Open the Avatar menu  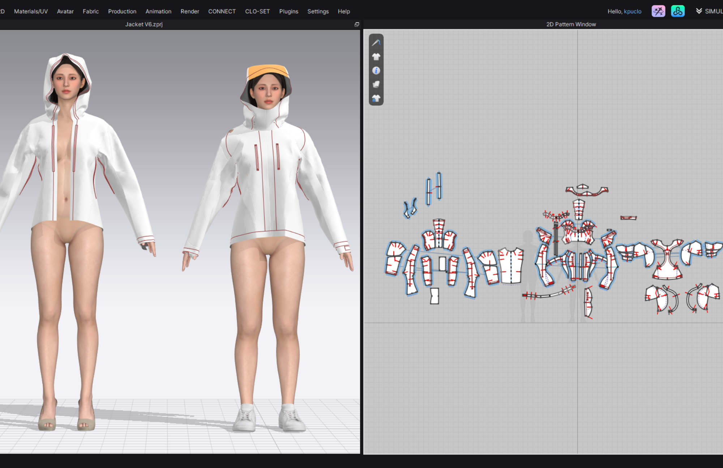[x=65, y=11]
